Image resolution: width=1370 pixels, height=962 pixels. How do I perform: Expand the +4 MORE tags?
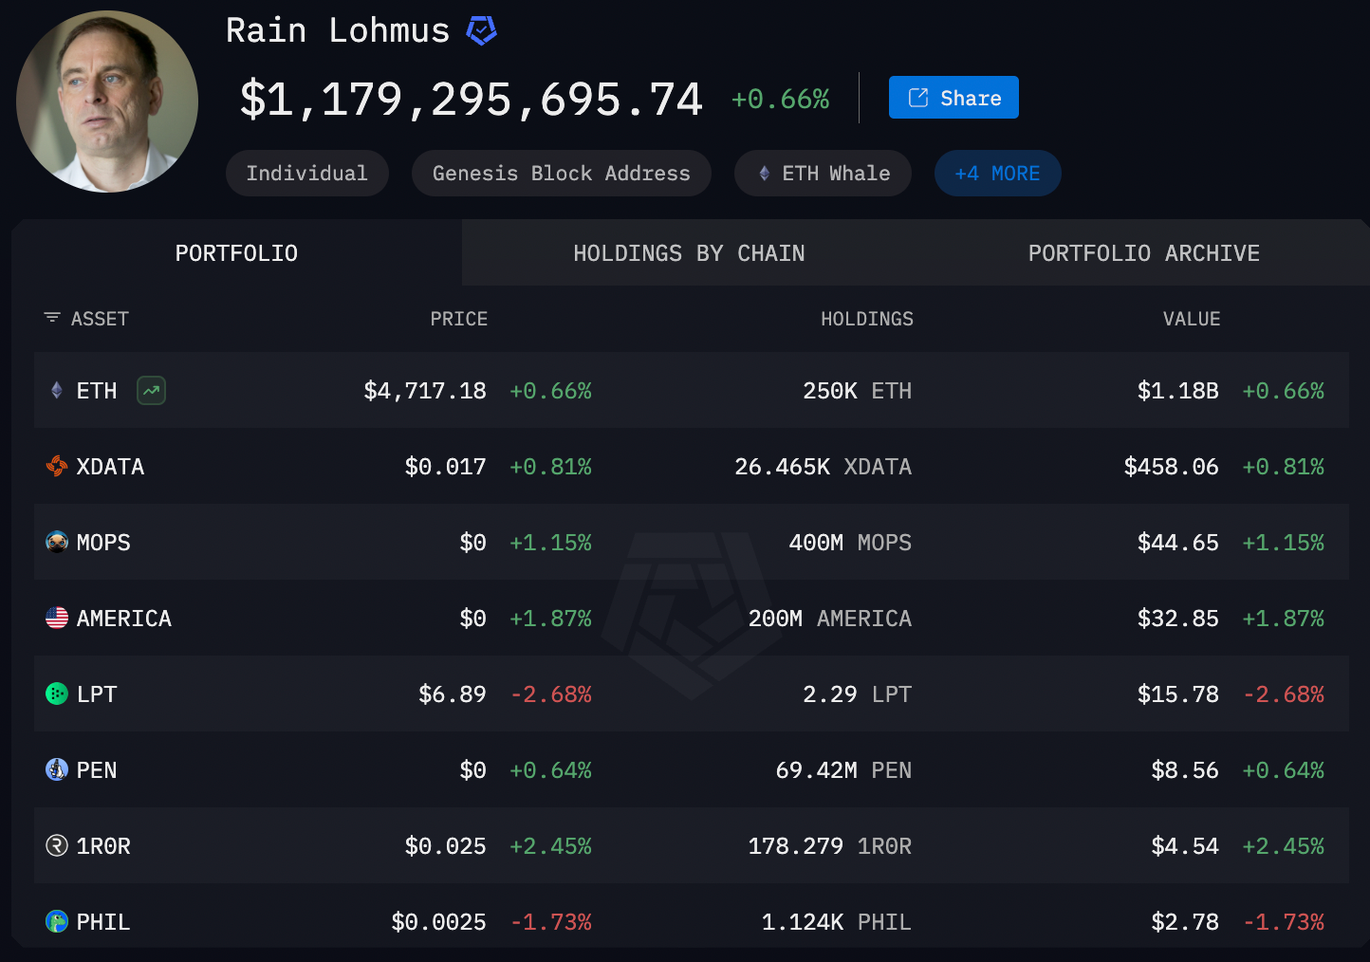pos(997,174)
